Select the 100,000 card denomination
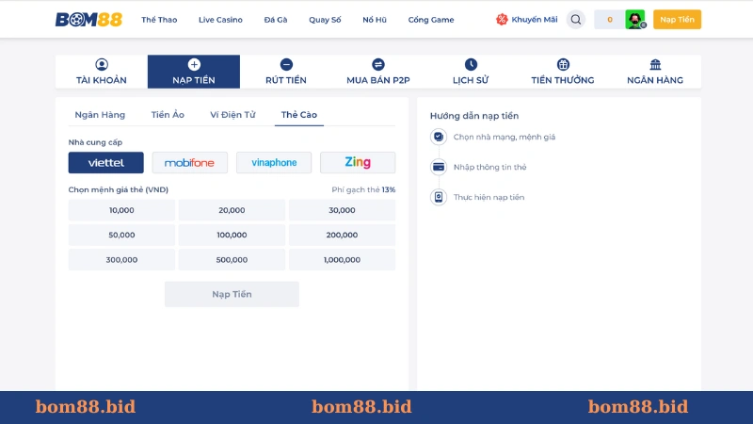Viewport: 753px width, 424px height. coord(232,235)
